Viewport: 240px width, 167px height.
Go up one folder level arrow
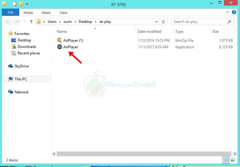tap(31, 22)
